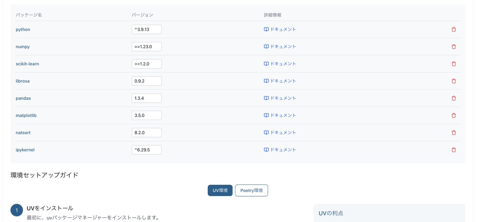
Task: Open the numpy ドキュメント link
Action: pyautogui.click(x=280, y=47)
